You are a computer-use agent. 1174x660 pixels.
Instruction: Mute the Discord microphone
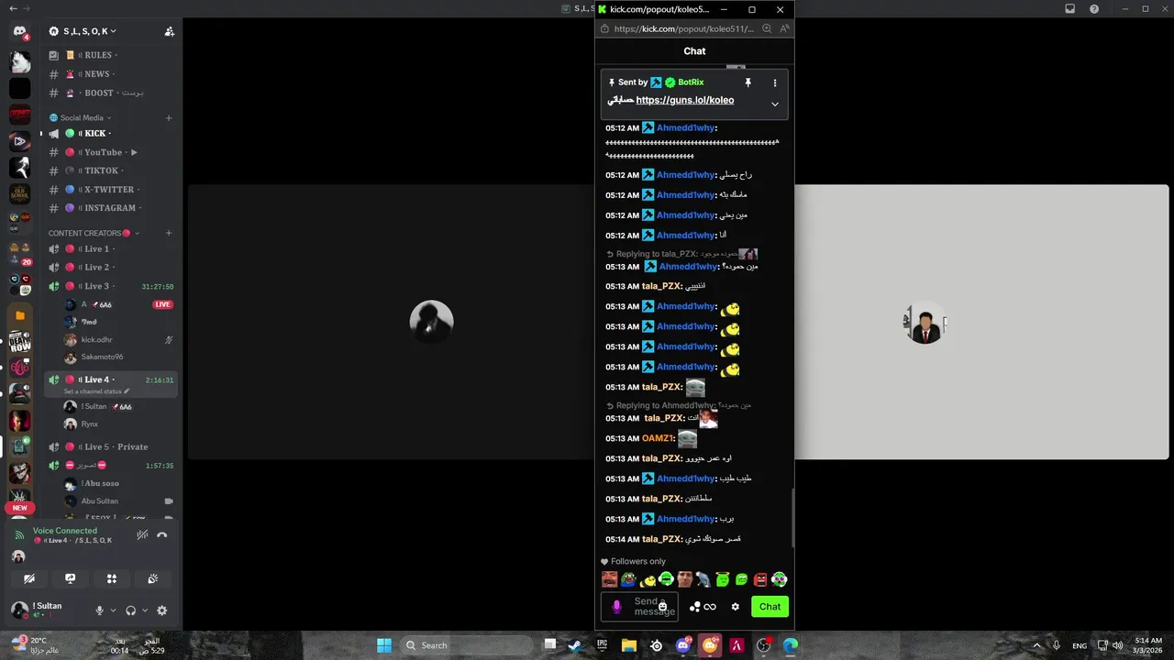(100, 610)
